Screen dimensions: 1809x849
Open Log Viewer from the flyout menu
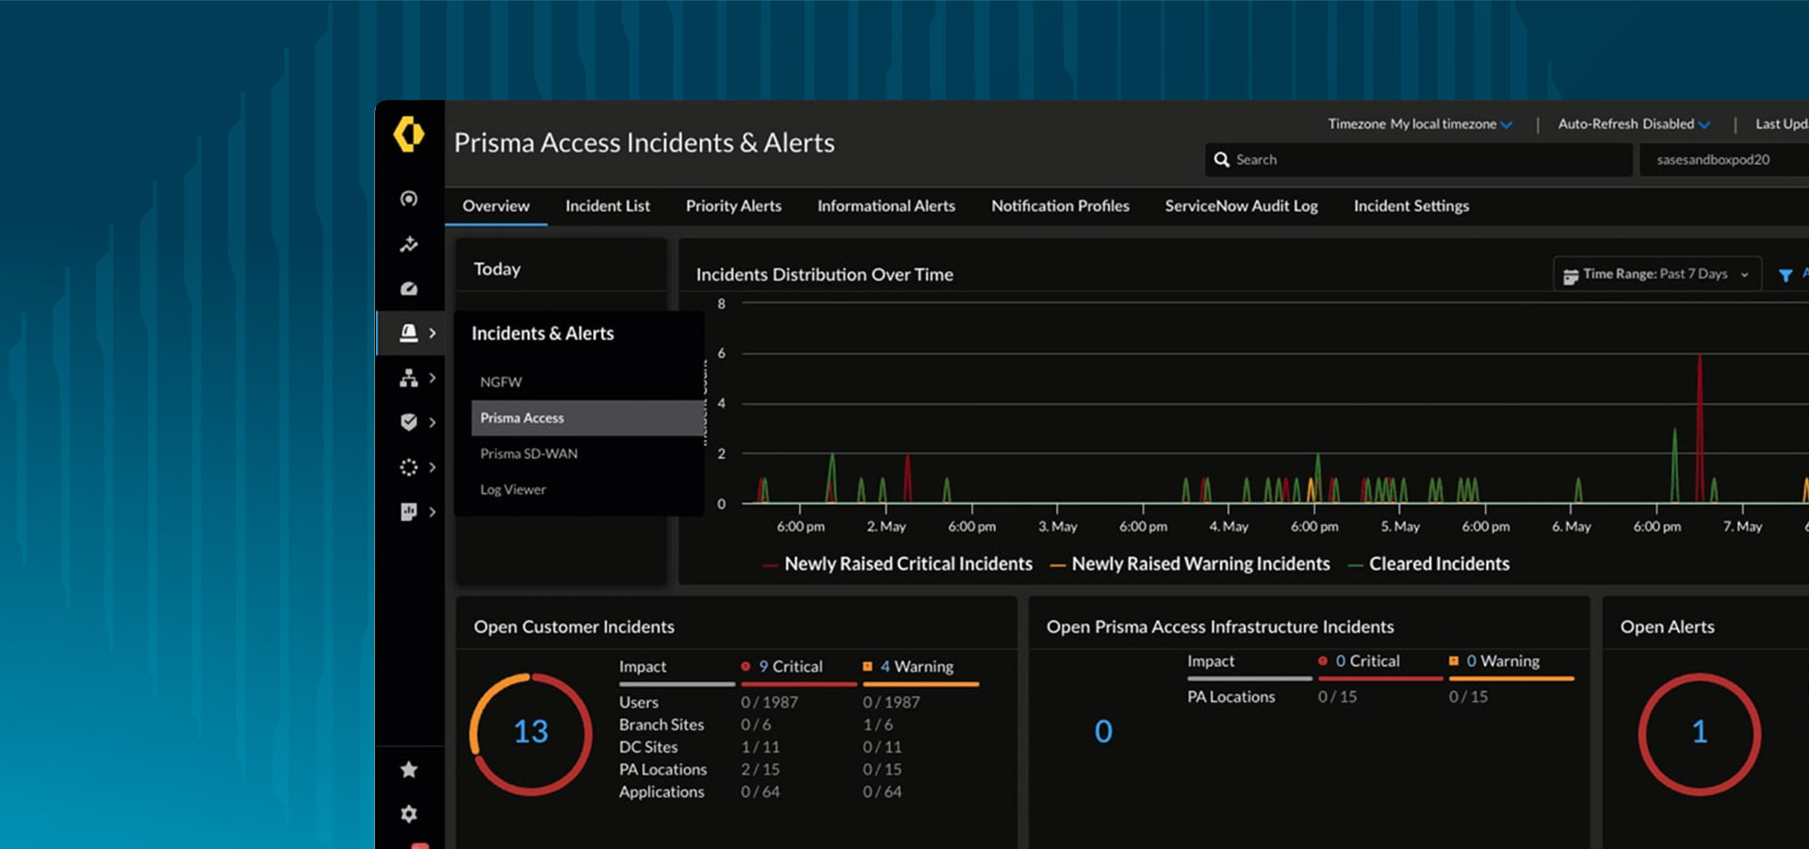click(x=513, y=489)
